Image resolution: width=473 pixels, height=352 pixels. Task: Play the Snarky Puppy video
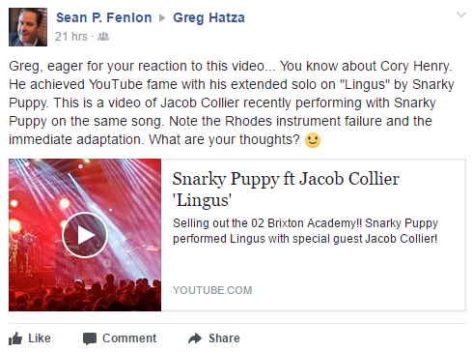[85, 235]
